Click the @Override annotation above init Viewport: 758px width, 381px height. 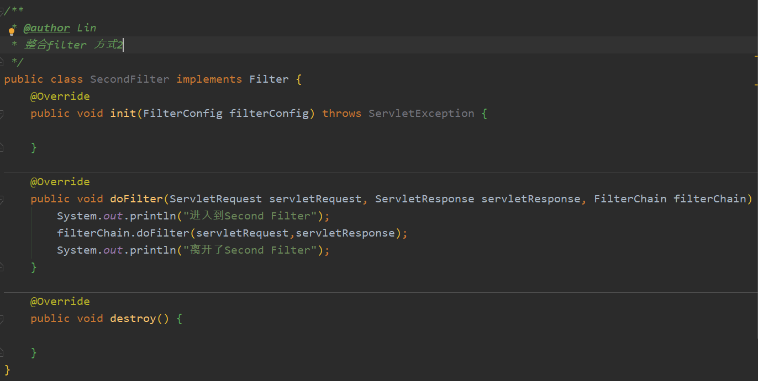coord(60,96)
